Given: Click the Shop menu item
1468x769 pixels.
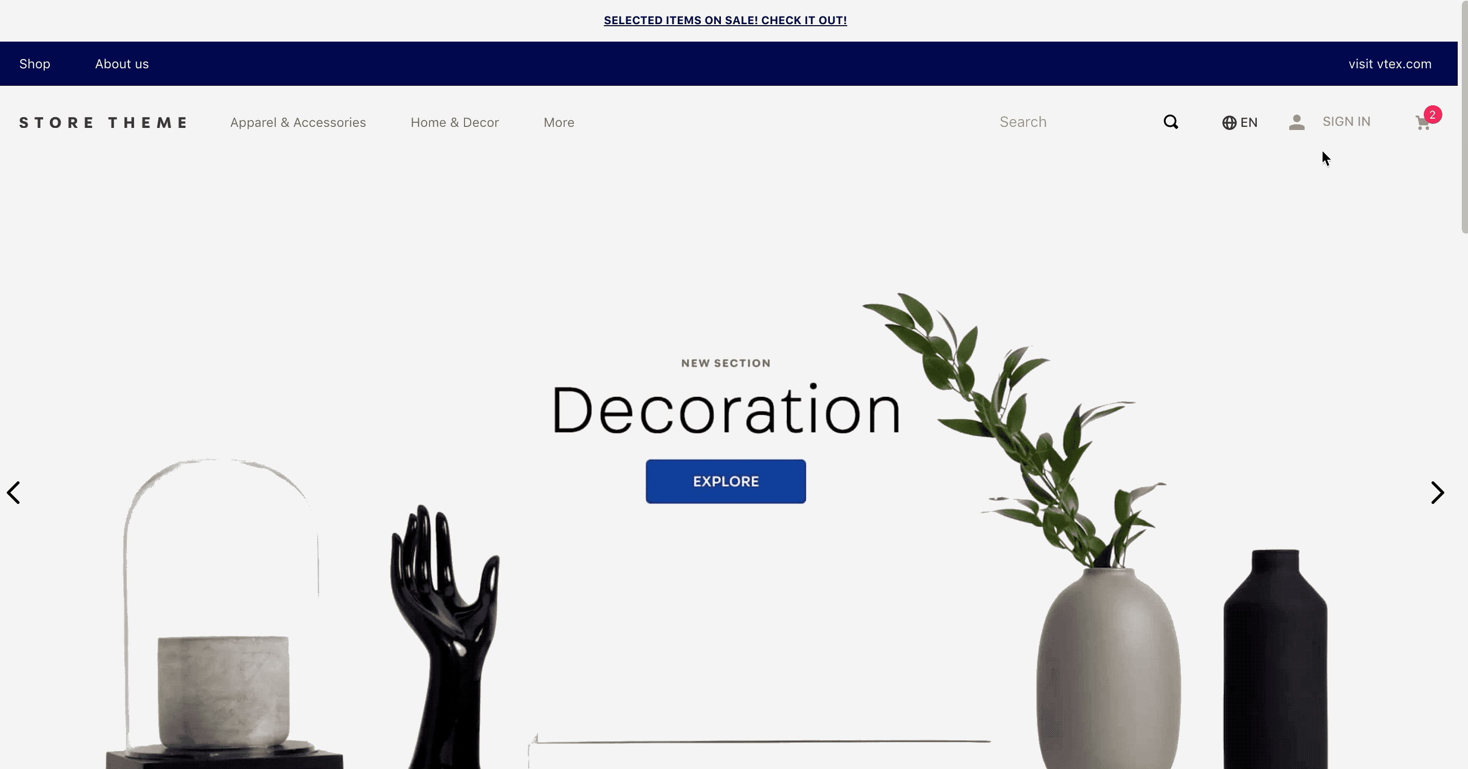Looking at the screenshot, I should tap(35, 63).
